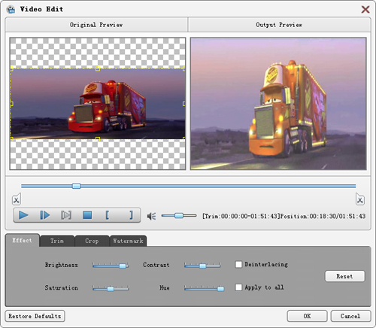The image size is (376, 328).
Task: Click the Brightness slider
Action: point(111,266)
